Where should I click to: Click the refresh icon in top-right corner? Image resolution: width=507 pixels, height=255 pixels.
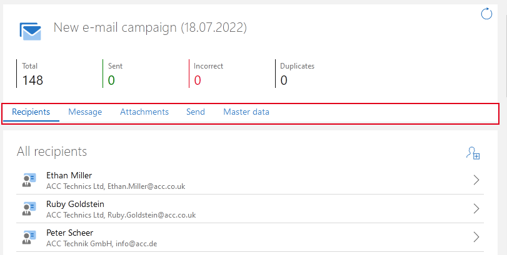pyautogui.click(x=486, y=14)
